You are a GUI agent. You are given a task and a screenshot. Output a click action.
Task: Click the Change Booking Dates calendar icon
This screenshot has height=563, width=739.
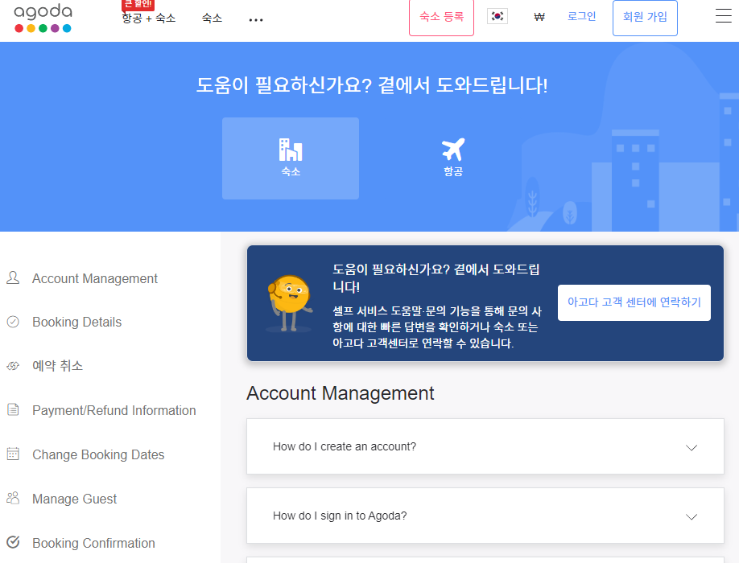point(13,454)
